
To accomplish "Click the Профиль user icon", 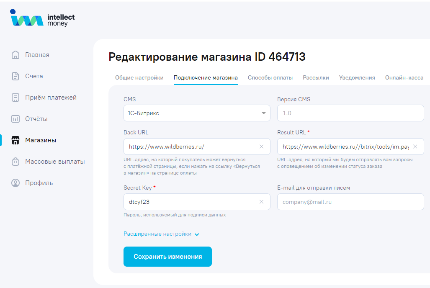I will 15,183.
